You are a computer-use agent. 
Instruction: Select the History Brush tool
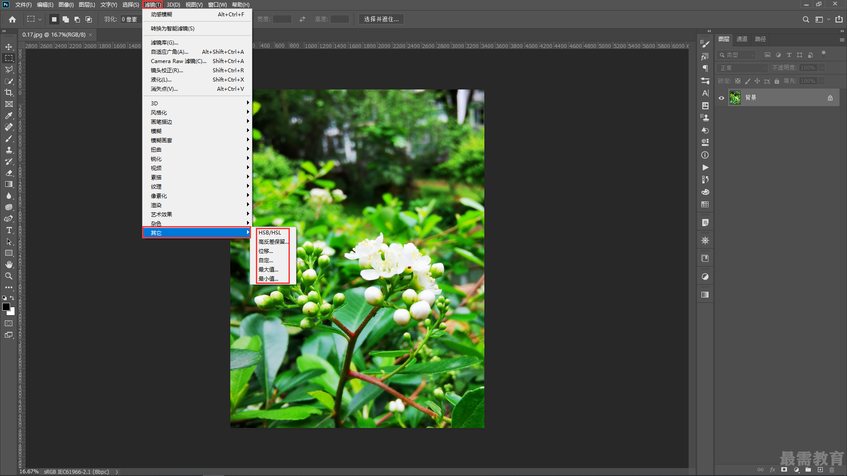(9, 161)
